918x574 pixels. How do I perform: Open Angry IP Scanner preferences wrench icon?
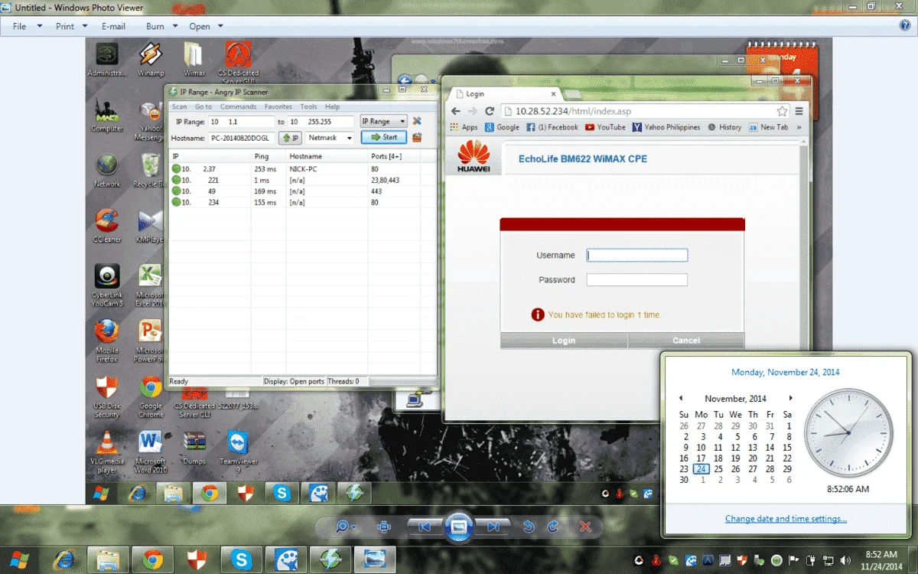click(x=417, y=122)
